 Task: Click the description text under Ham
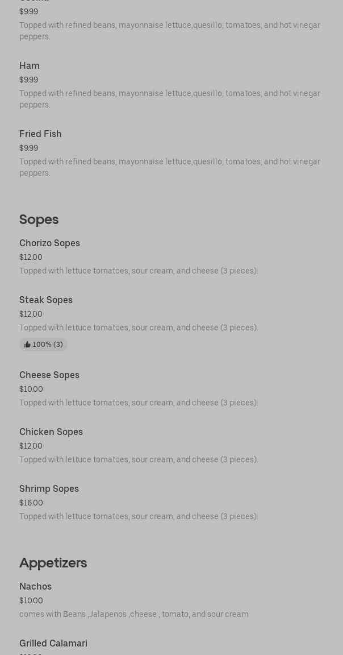point(170,99)
